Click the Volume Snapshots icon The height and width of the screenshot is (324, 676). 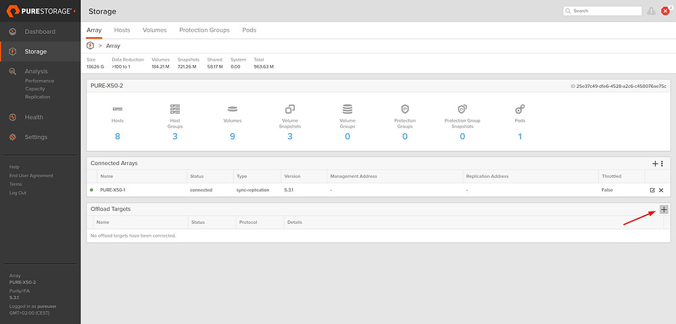pos(290,109)
